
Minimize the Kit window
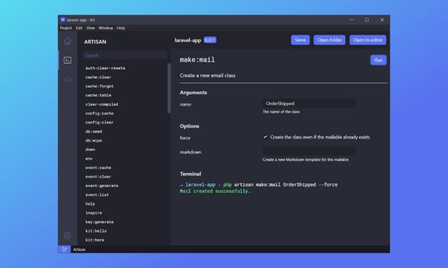tap(352, 20)
